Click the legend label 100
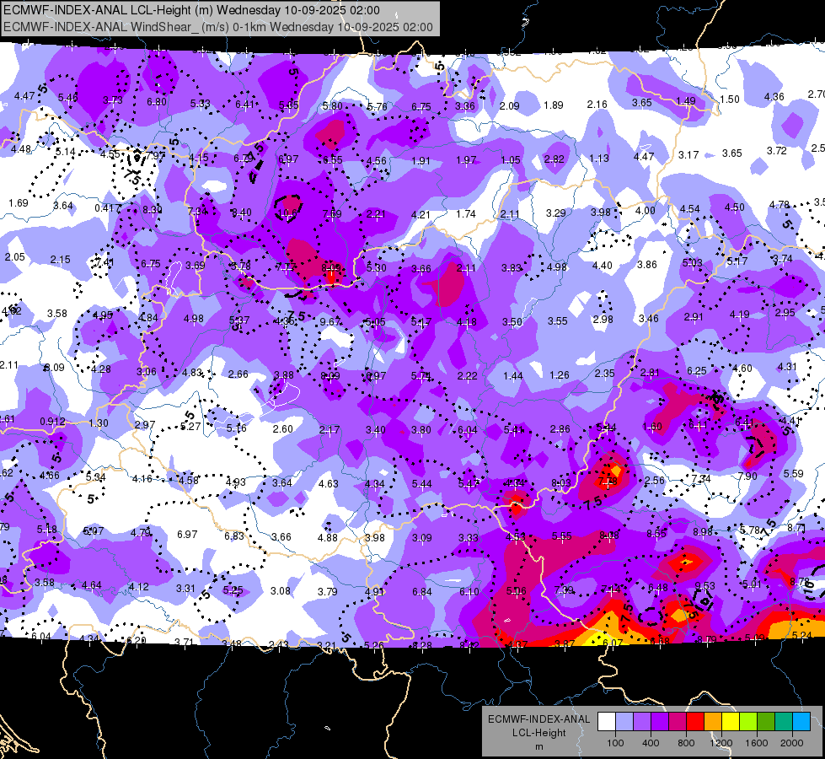Image resolution: width=825 pixels, height=759 pixels. click(615, 743)
